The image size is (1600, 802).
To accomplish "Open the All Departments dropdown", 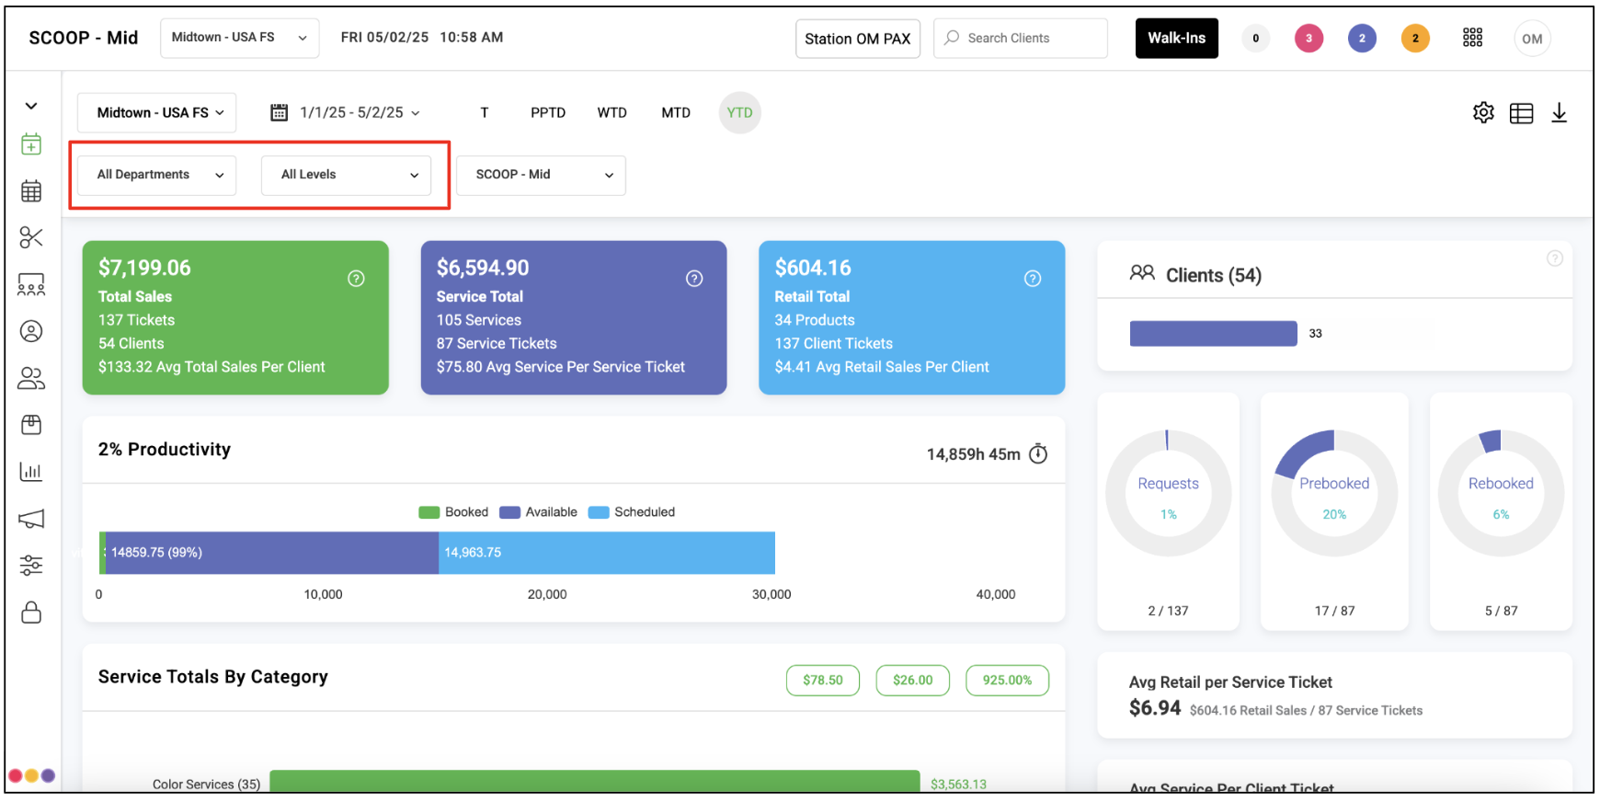I will (157, 175).
